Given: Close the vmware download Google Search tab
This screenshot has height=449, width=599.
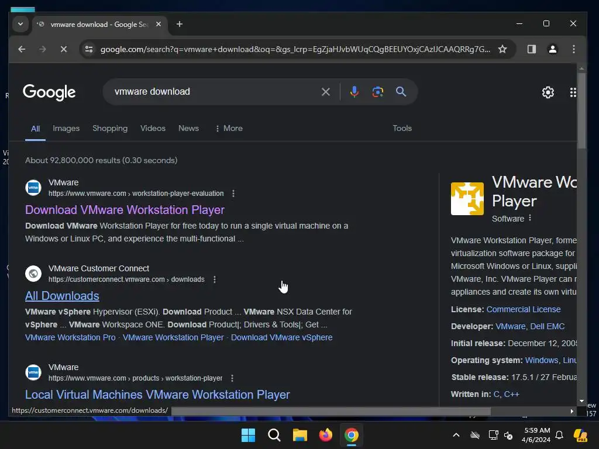Looking at the screenshot, I should click(x=159, y=24).
